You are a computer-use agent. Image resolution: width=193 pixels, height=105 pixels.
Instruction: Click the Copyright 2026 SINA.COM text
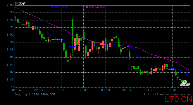pos(35,94)
